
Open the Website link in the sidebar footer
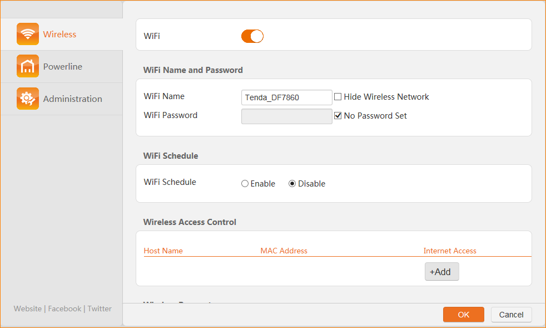pyautogui.click(x=28, y=309)
